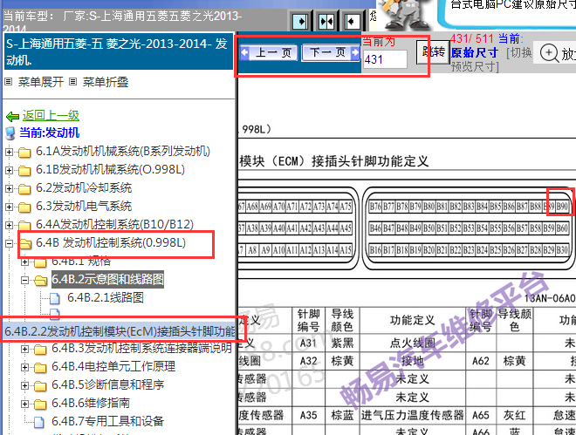The image size is (576, 435).
Task: Click pin A75 in connector diagram
Action: [346, 207]
